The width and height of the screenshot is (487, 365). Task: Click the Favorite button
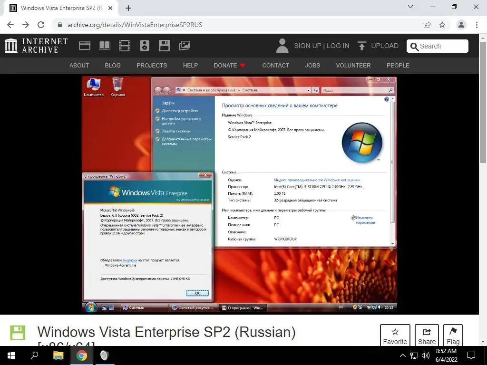coord(395,336)
